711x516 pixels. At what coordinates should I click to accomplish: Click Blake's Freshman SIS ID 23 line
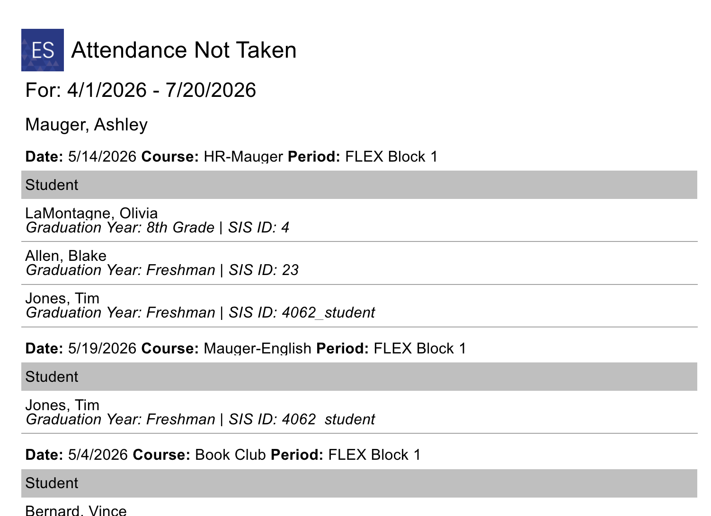coord(162,270)
